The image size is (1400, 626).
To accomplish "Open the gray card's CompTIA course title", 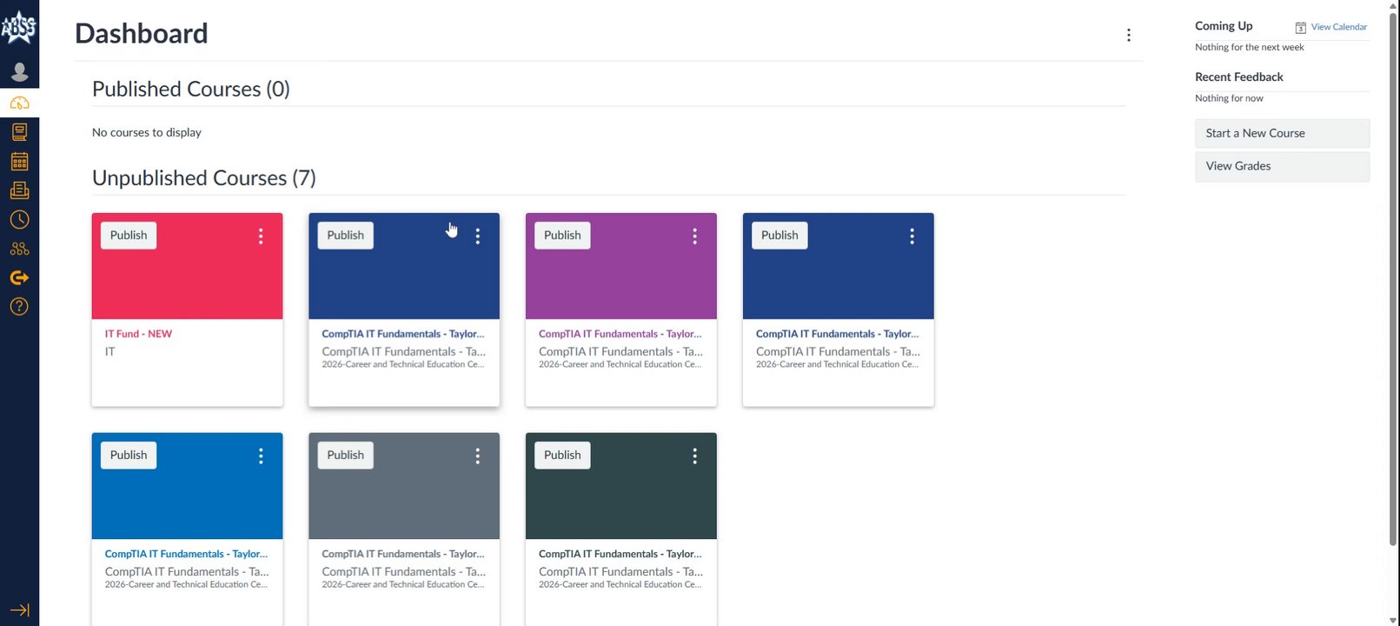I will click(x=403, y=554).
